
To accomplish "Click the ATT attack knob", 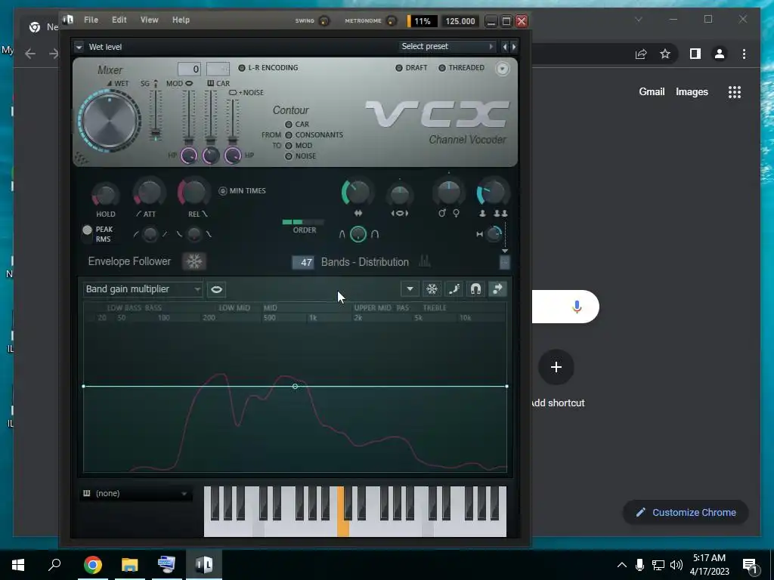I will click(149, 193).
